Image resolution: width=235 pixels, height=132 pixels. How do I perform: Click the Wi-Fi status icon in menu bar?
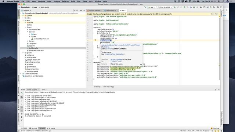(190, 1)
